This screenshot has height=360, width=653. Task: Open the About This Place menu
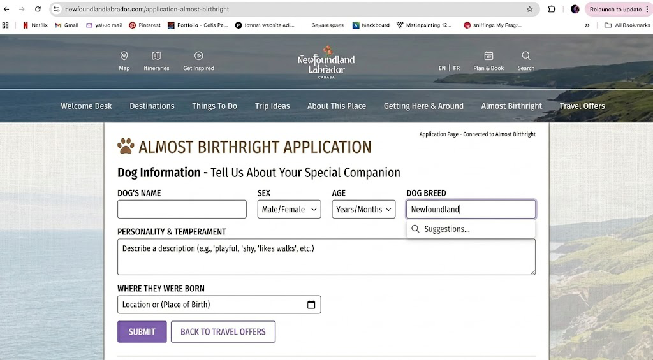[337, 106]
